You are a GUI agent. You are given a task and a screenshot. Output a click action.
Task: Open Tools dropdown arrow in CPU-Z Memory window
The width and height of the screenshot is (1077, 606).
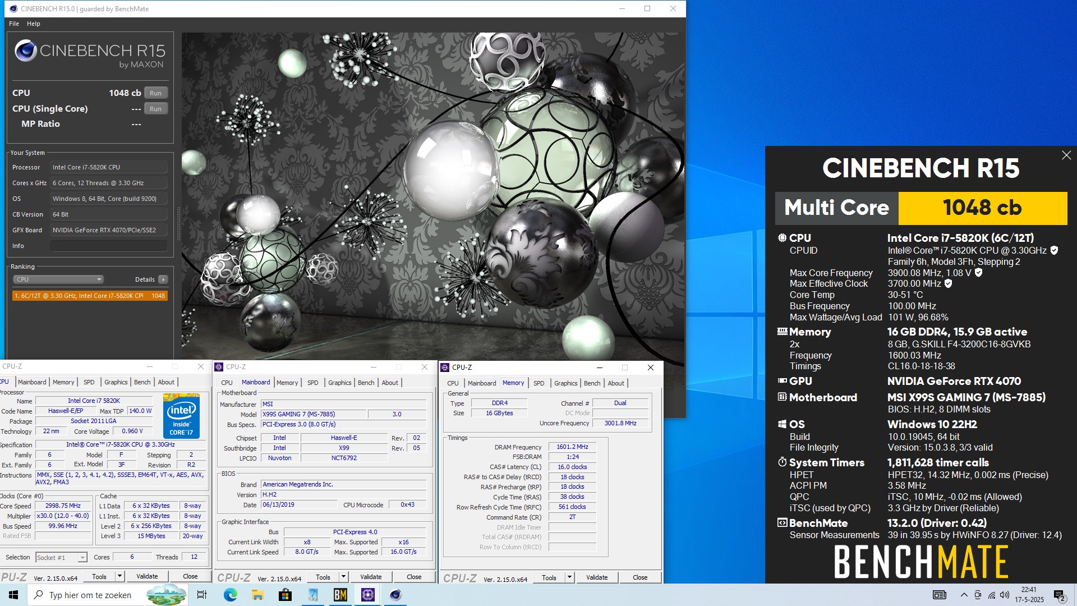point(569,577)
